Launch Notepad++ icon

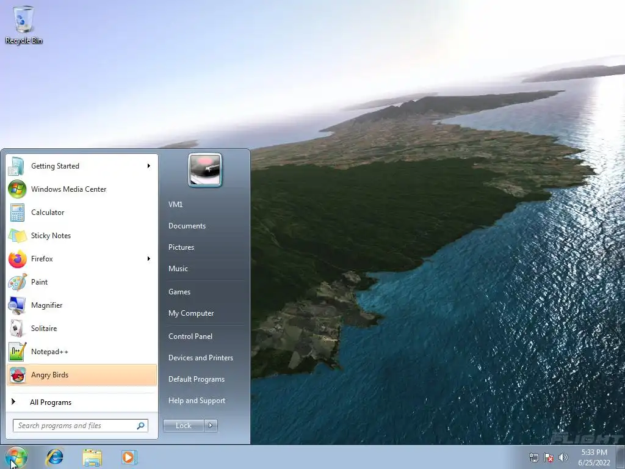[16, 351]
